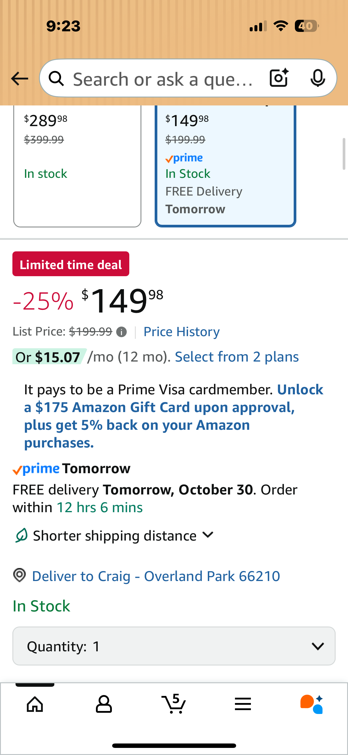348x755 pixels.
Task: Tap the search input field
Action: [x=162, y=79]
